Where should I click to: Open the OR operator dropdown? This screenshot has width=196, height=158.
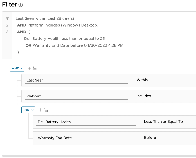click(28, 110)
